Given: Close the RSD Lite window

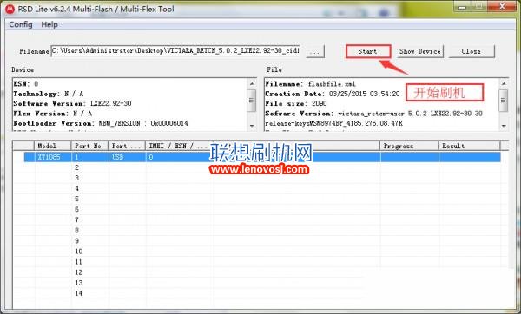Looking at the screenshot, I should click(502, 6).
